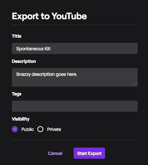Click the "Private" label text

click(54, 129)
